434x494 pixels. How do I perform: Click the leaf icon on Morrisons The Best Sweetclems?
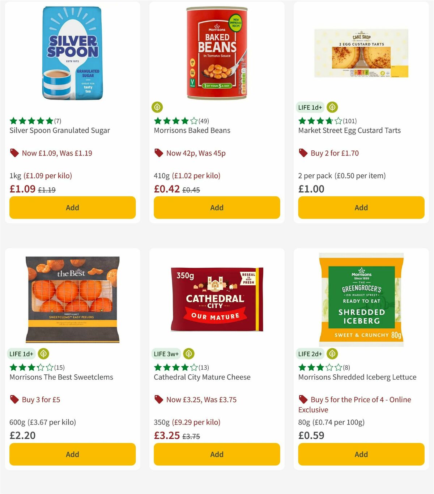tap(44, 354)
